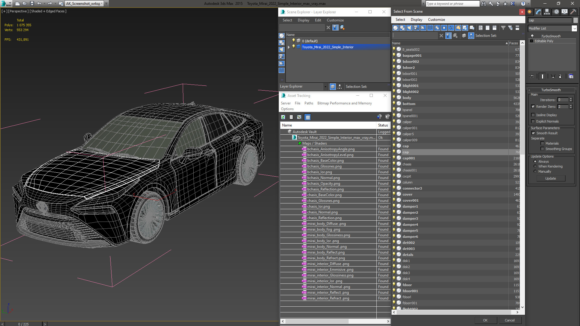Viewport: 580px width, 326px height.
Task: Remove modifier with the trash can icon
Action: click(x=560, y=76)
